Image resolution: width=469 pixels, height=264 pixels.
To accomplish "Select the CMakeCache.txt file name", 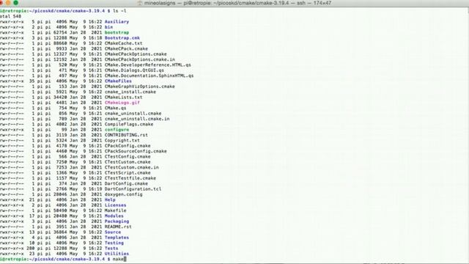I will [123, 43].
